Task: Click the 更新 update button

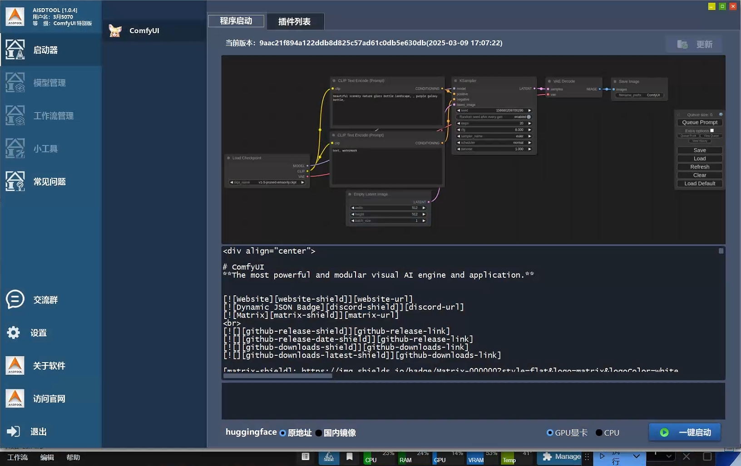Action: tap(695, 44)
